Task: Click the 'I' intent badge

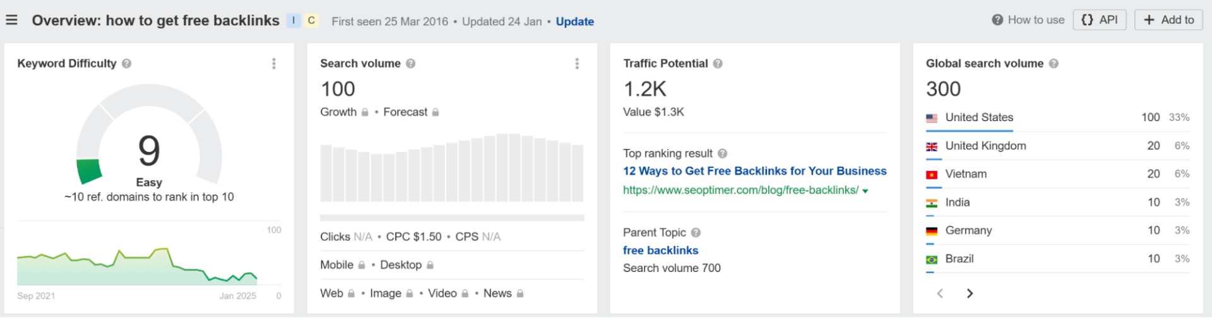Action: [x=294, y=21]
